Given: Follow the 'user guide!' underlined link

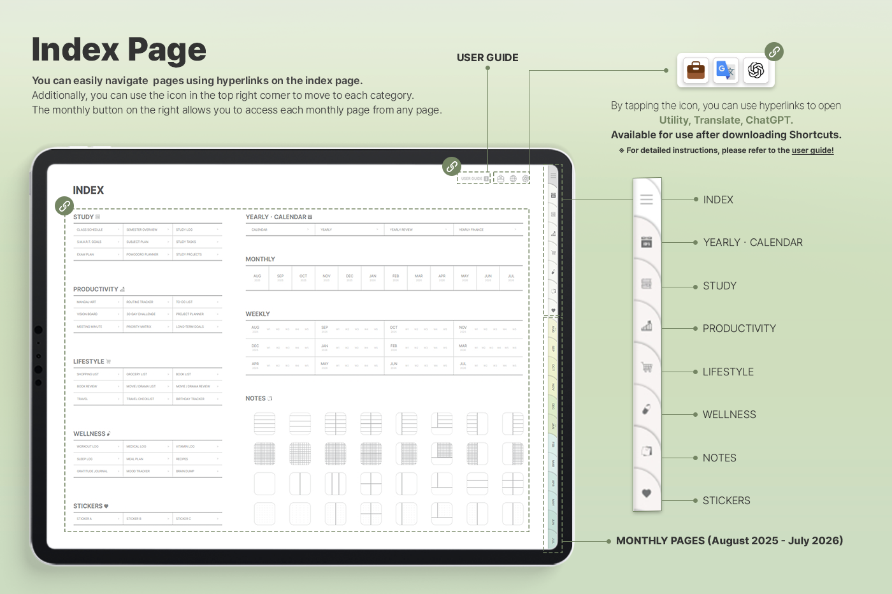Looking at the screenshot, I should coord(812,151).
